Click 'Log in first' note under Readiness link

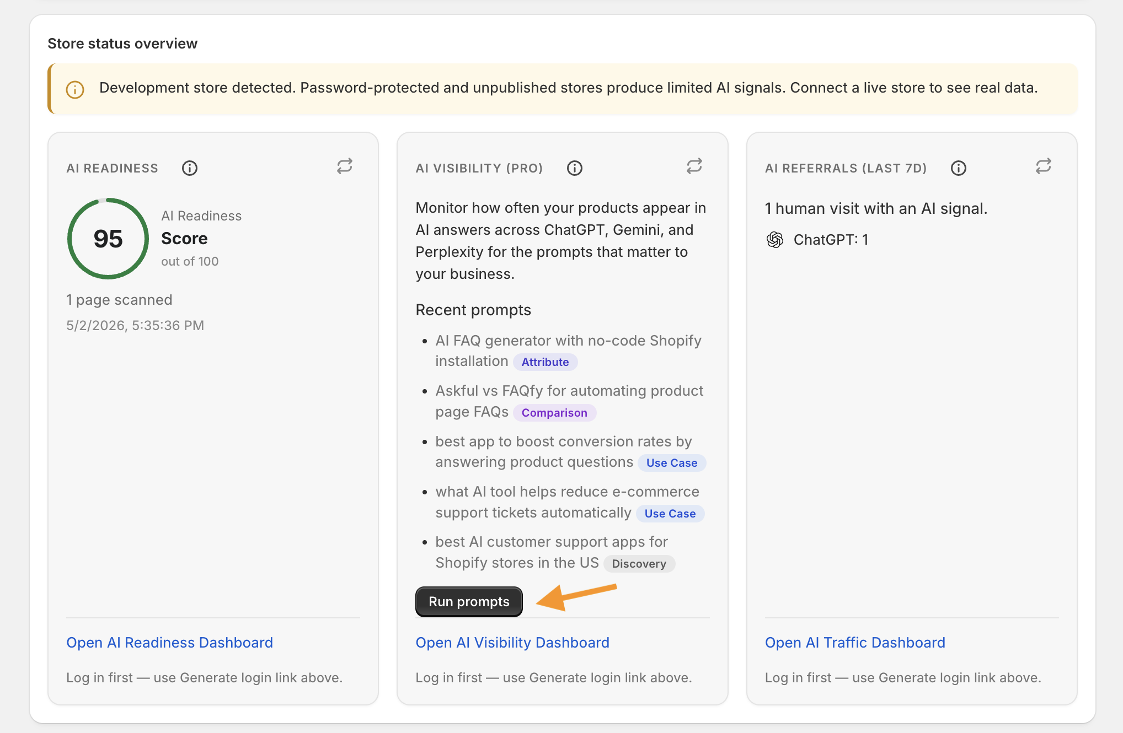pyautogui.click(x=204, y=677)
